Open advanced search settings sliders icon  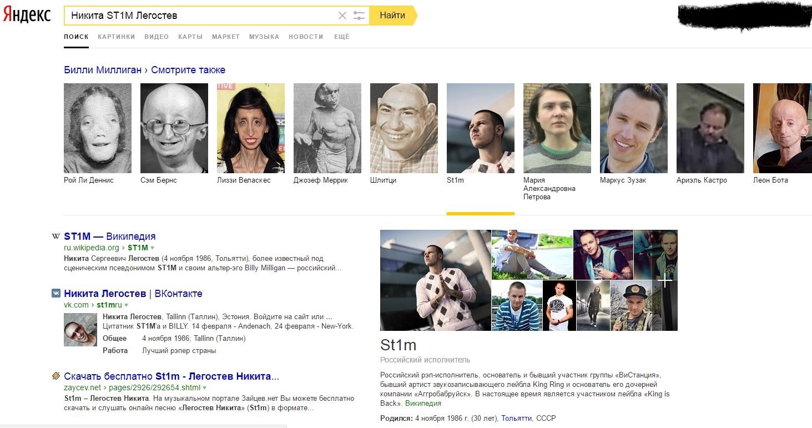[359, 16]
